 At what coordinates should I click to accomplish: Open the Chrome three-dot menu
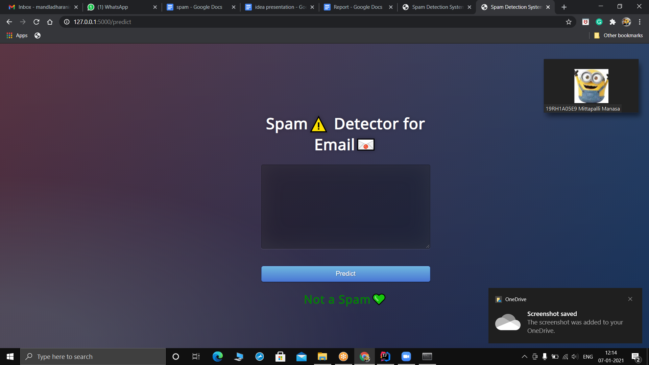pyautogui.click(x=640, y=22)
